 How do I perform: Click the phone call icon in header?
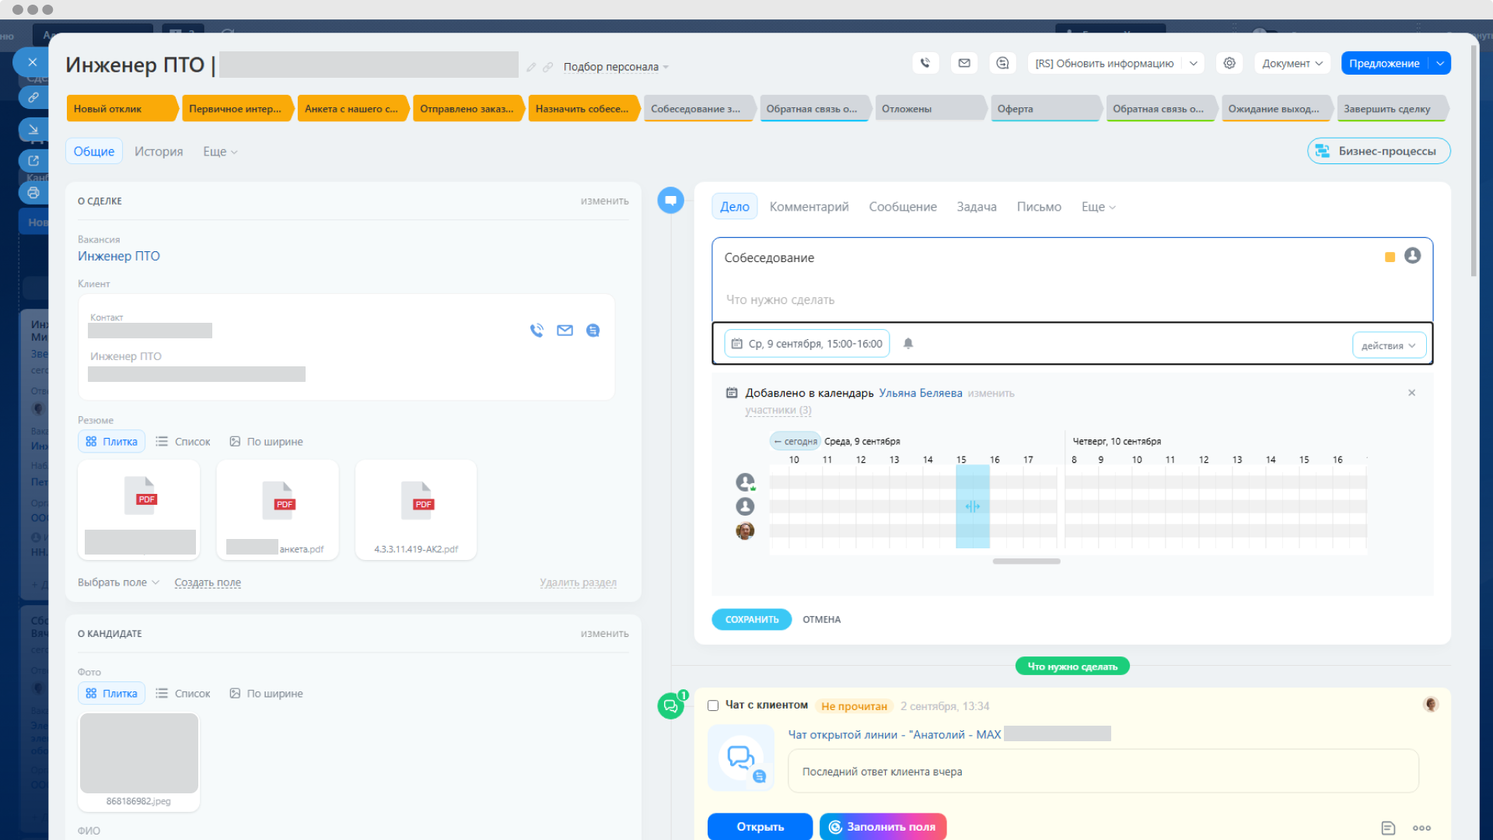[x=925, y=63]
